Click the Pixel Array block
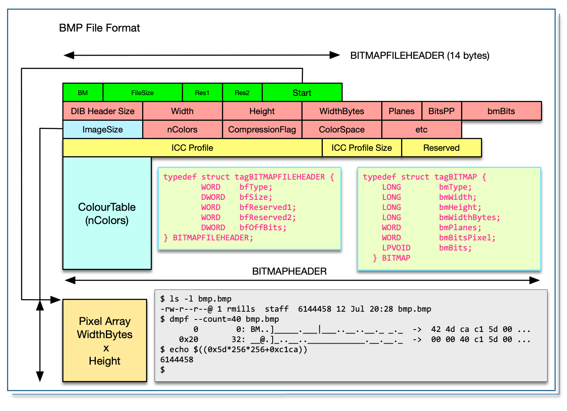Image resolution: width=567 pixels, height=411 pixels. pyautogui.click(x=105, y=341)
